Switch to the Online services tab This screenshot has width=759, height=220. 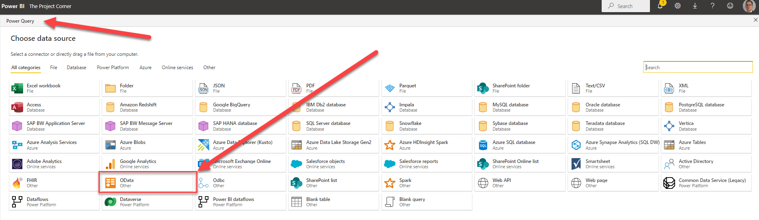pyautogui.click(x=178, y=68)
